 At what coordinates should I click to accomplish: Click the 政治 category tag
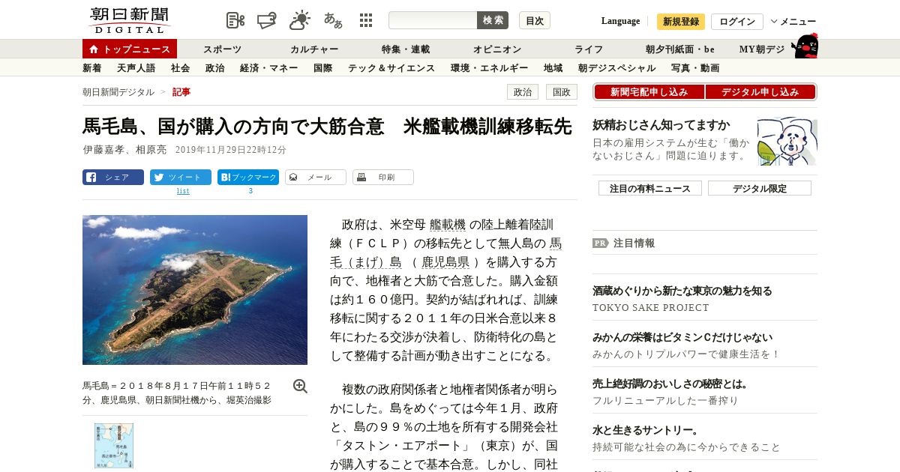pyautogui.click(x=523, y=92)
